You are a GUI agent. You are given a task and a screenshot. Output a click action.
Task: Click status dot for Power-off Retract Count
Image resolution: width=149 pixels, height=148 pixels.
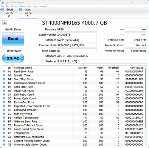[x=4, y=125]
